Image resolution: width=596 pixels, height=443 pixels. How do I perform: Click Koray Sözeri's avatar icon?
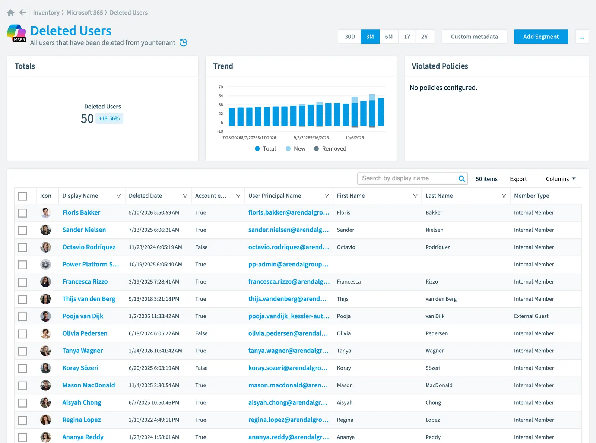(45, 368)
